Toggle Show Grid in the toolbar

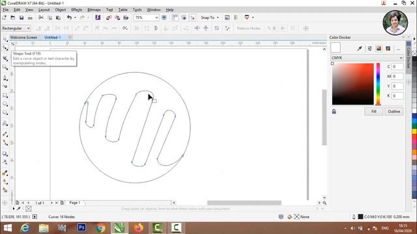tap(184, 18)
